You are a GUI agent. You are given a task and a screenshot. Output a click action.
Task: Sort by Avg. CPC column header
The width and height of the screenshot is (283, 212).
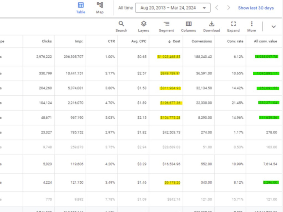coord(139,41)
